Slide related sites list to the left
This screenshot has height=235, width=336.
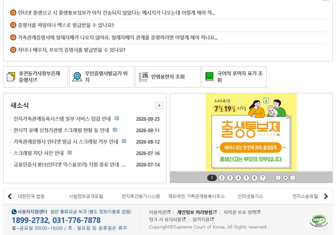[9, 196]
